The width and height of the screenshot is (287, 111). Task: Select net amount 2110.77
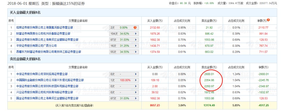pyautogui.click(x=263, y=28)
